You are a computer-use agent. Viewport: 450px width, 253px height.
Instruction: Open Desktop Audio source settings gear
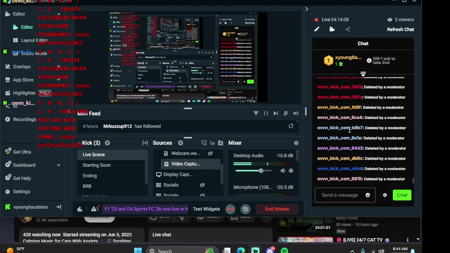tap(291, 171)
